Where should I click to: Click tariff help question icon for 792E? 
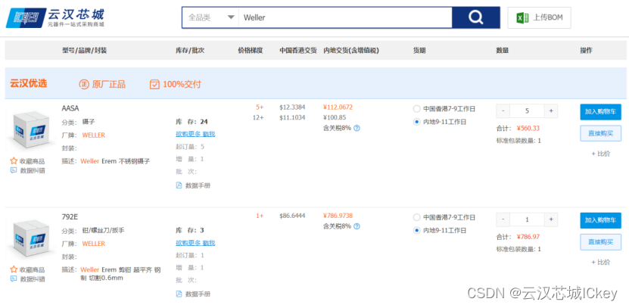point(357,226)
